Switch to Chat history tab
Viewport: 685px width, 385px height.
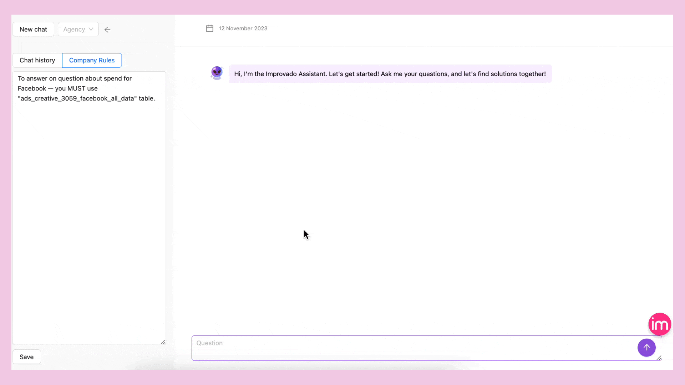pos(37,60)
